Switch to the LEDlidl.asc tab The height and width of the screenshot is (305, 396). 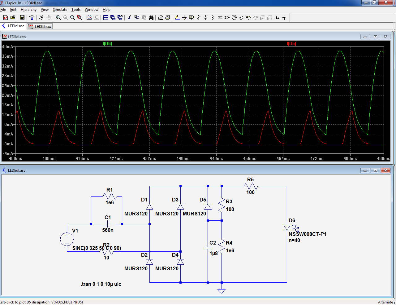pyautogui.click(x=13, y=26)
